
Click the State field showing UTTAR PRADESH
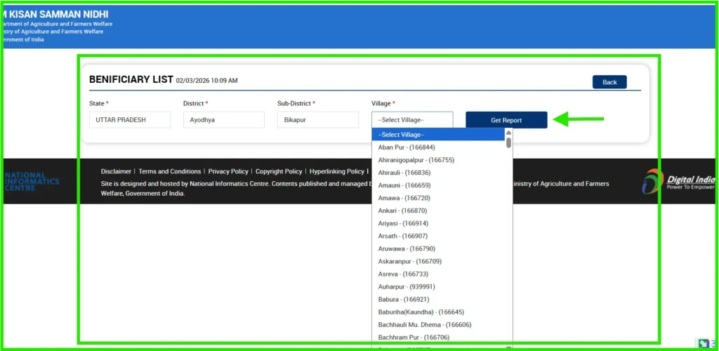pyautogui.click(x=130, y=119)
